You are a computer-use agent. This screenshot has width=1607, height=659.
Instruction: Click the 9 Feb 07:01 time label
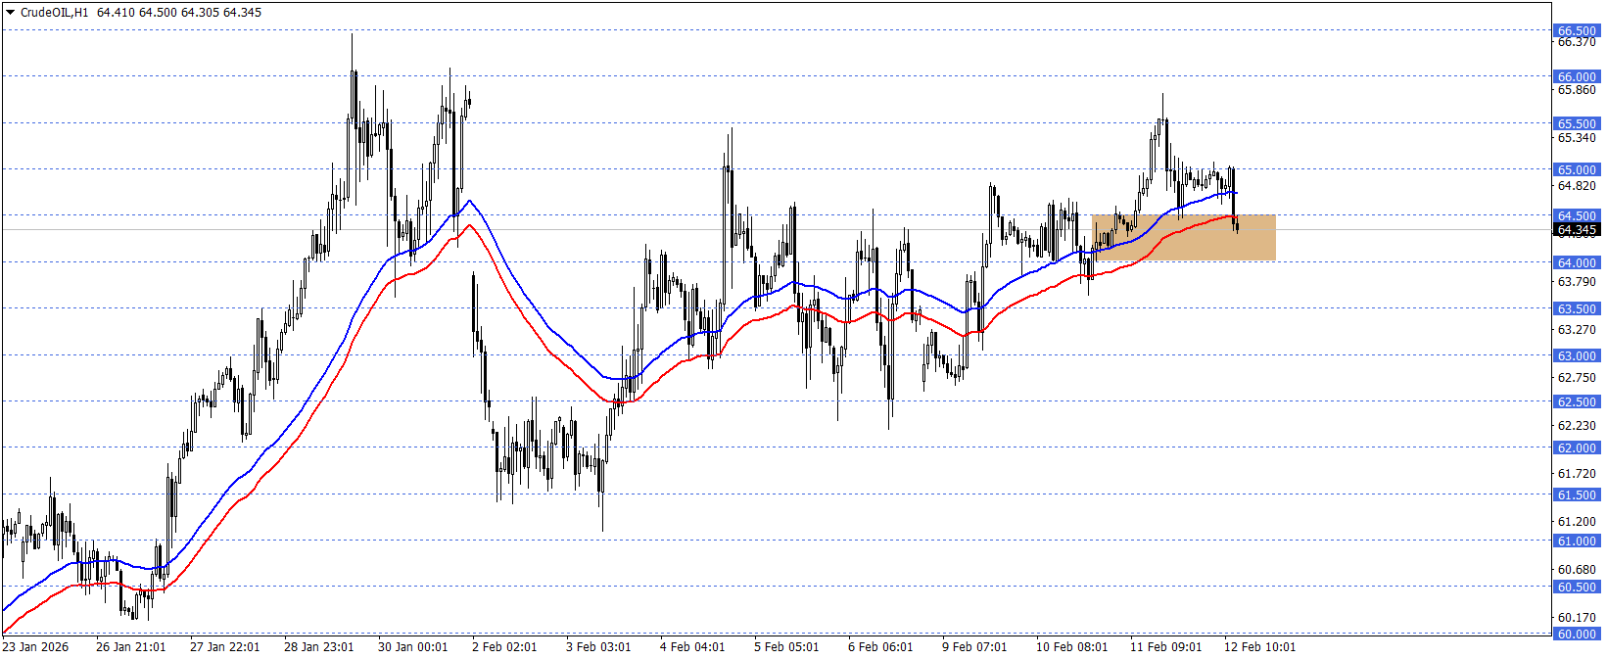(x=974, y=647)
